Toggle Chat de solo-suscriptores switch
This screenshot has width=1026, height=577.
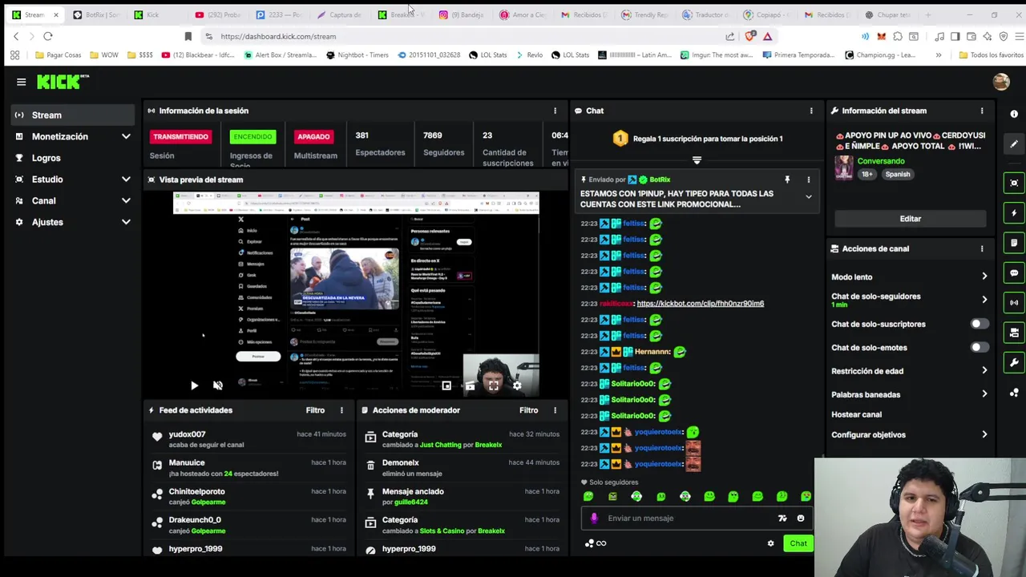[980, 324]
